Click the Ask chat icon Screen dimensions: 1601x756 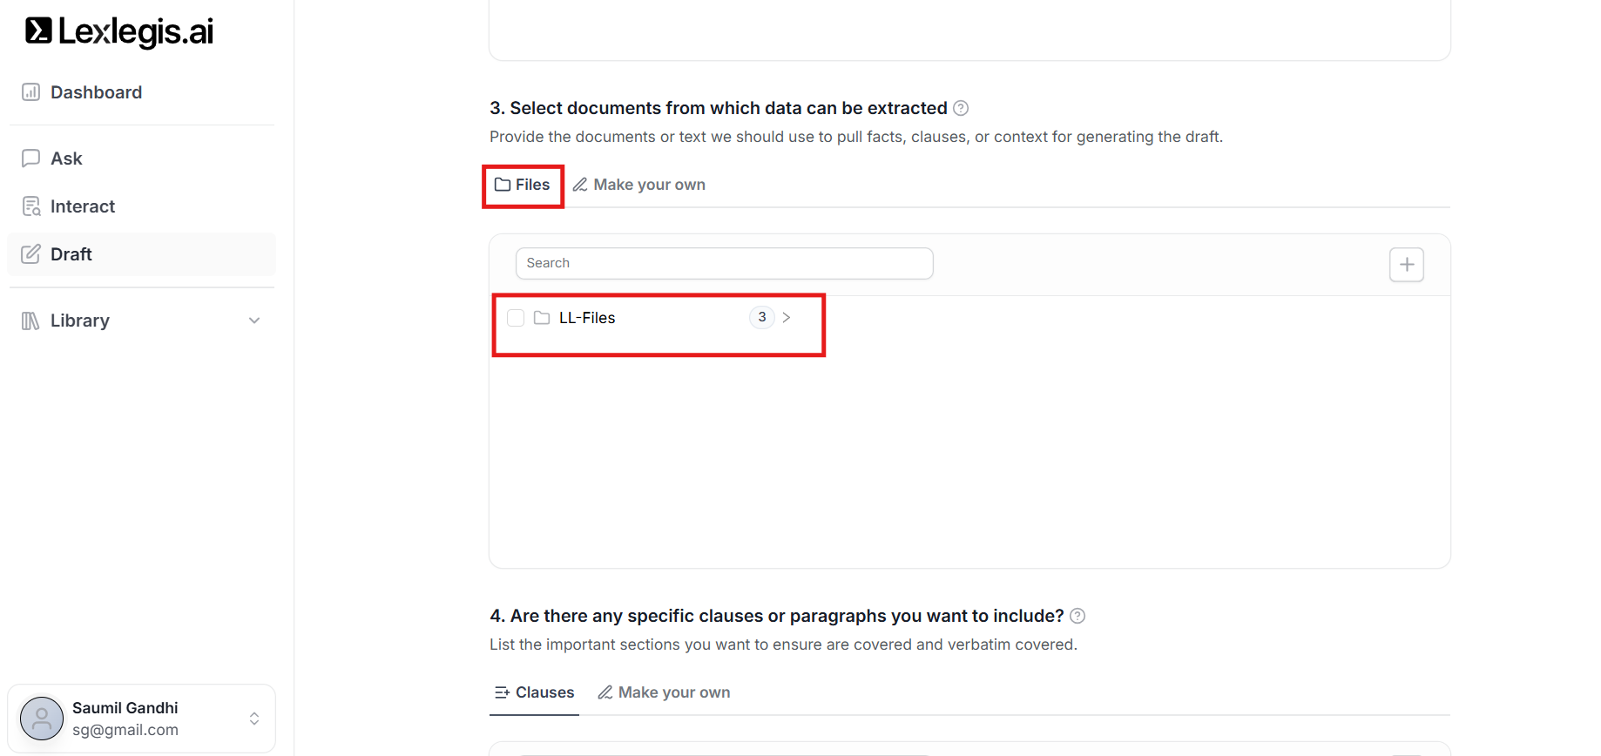click(x=31, y=159)
